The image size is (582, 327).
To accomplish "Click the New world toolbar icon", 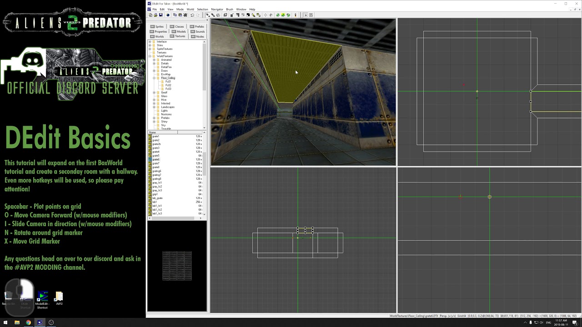I will point(151,15).
